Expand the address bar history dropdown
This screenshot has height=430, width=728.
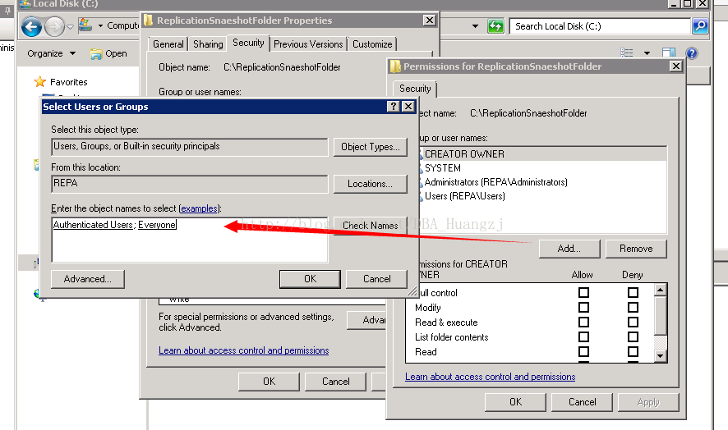tap(475, 26)
